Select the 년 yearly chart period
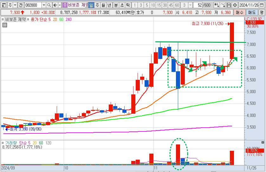The height and width of the screenshot is (172, 266). coord(109,5)
